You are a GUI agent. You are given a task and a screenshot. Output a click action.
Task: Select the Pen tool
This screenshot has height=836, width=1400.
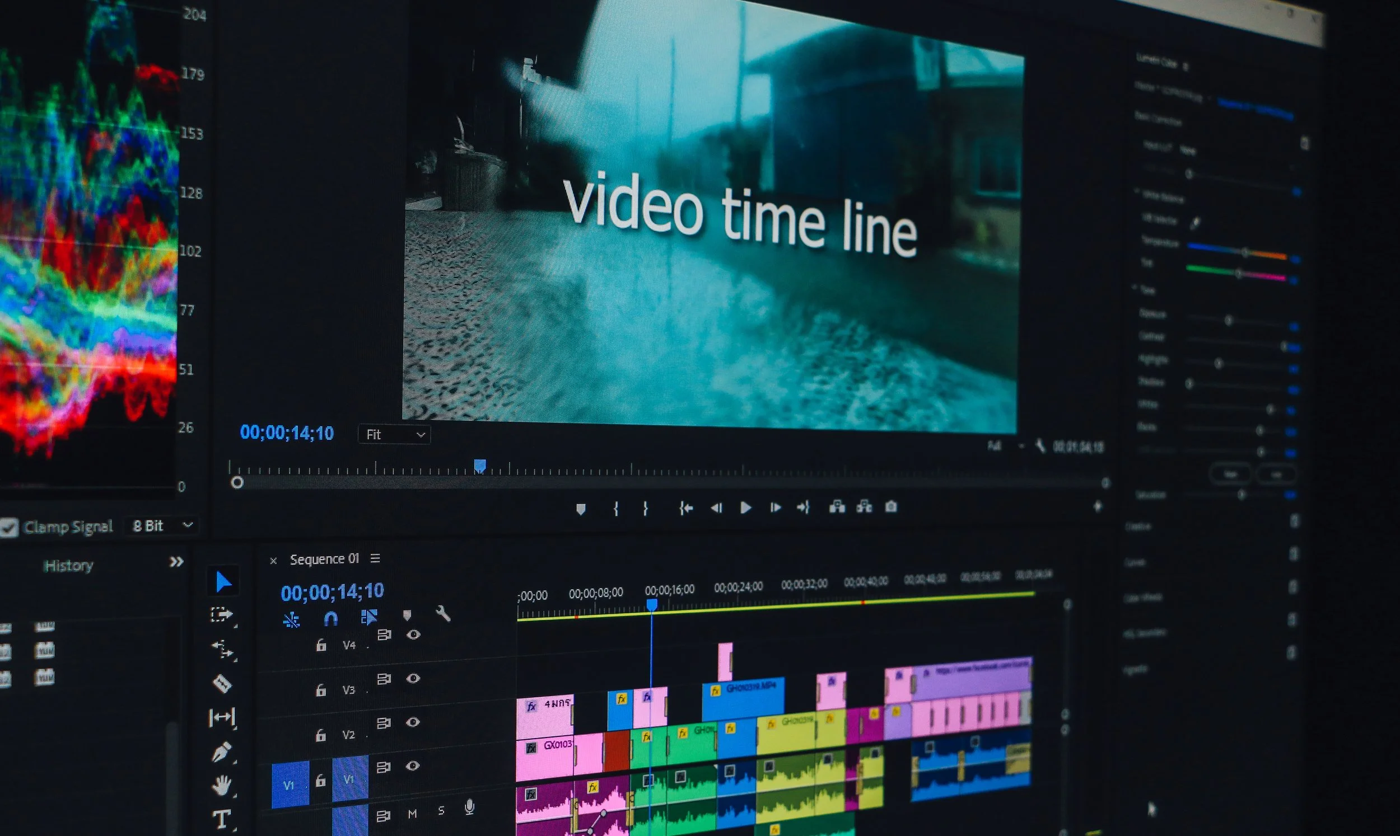[x=221, y=752]
